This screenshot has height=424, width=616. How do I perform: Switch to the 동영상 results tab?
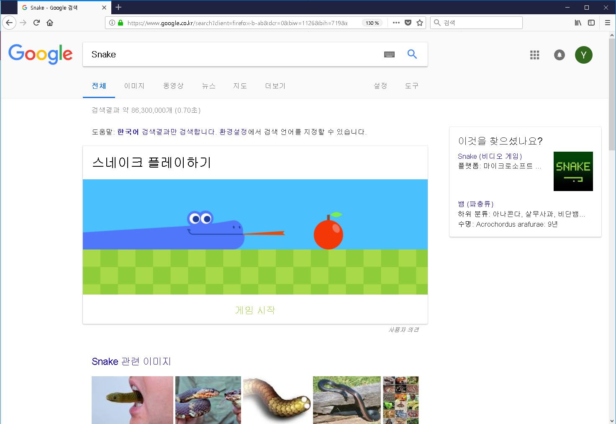pyautogui.click(x=173, y=86)
